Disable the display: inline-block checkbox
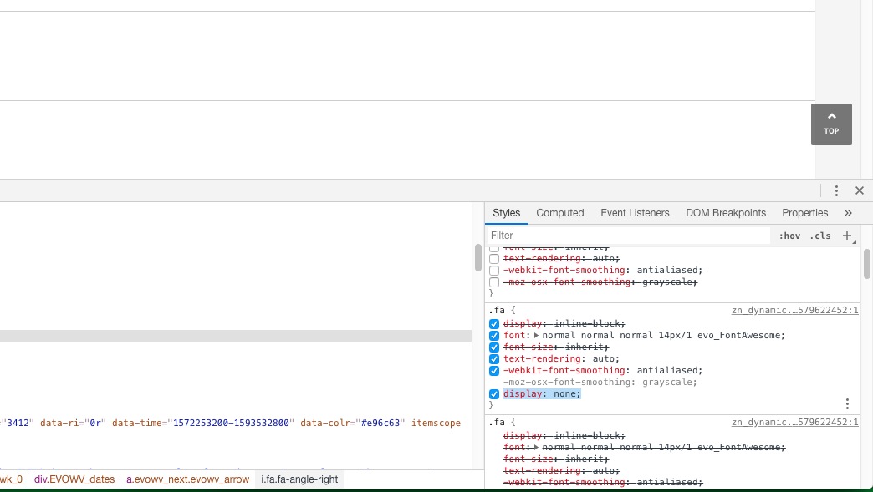873x492 pixels. coord(494,324)
